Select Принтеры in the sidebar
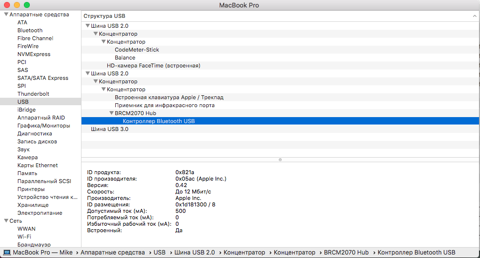480x258 pixels. 31,189
